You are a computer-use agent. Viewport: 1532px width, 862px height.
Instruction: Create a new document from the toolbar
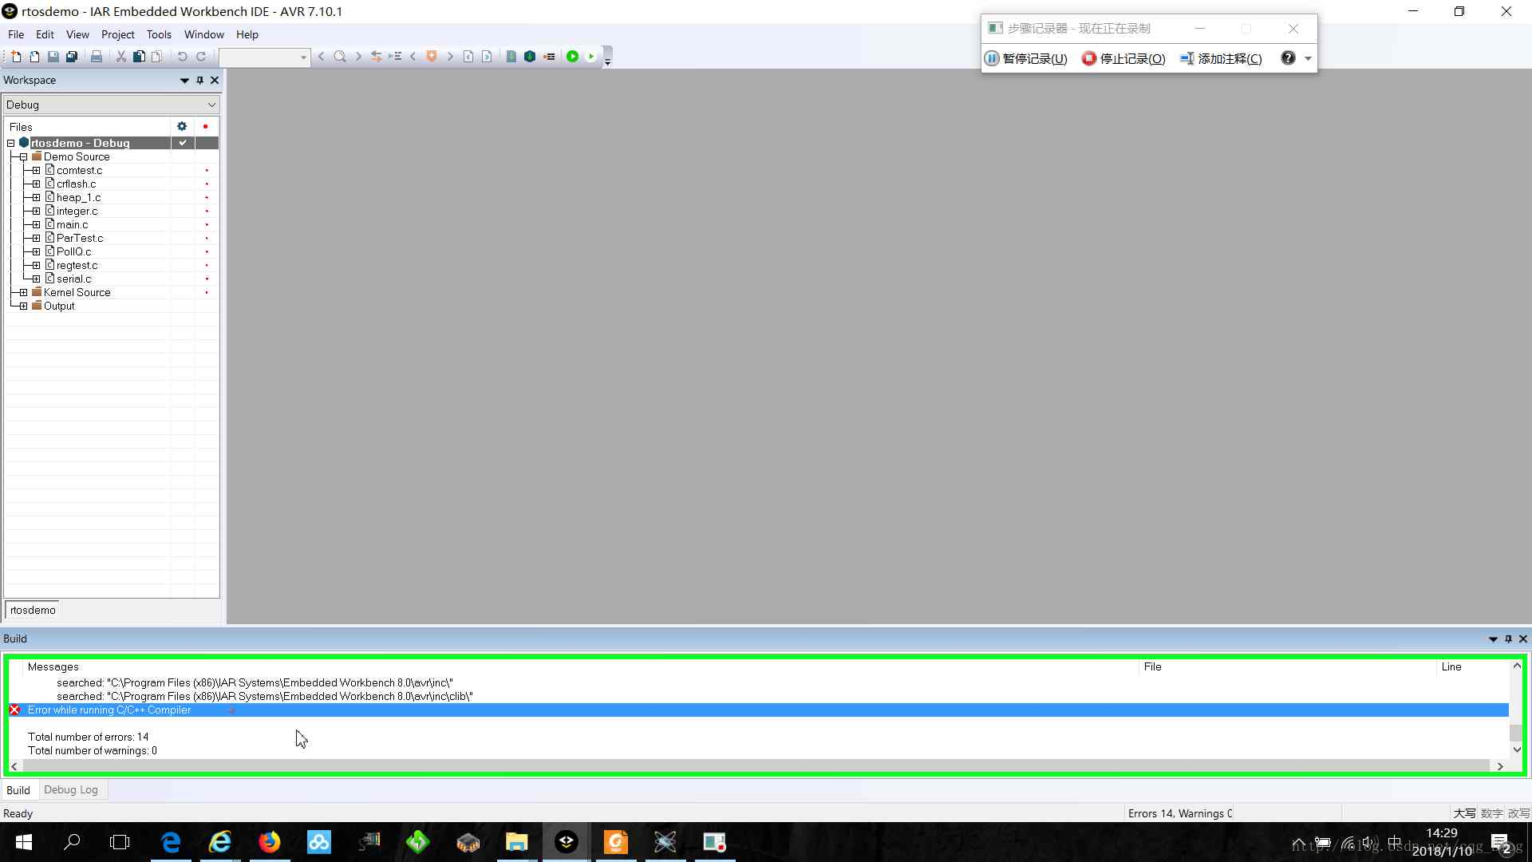point(15,57)
